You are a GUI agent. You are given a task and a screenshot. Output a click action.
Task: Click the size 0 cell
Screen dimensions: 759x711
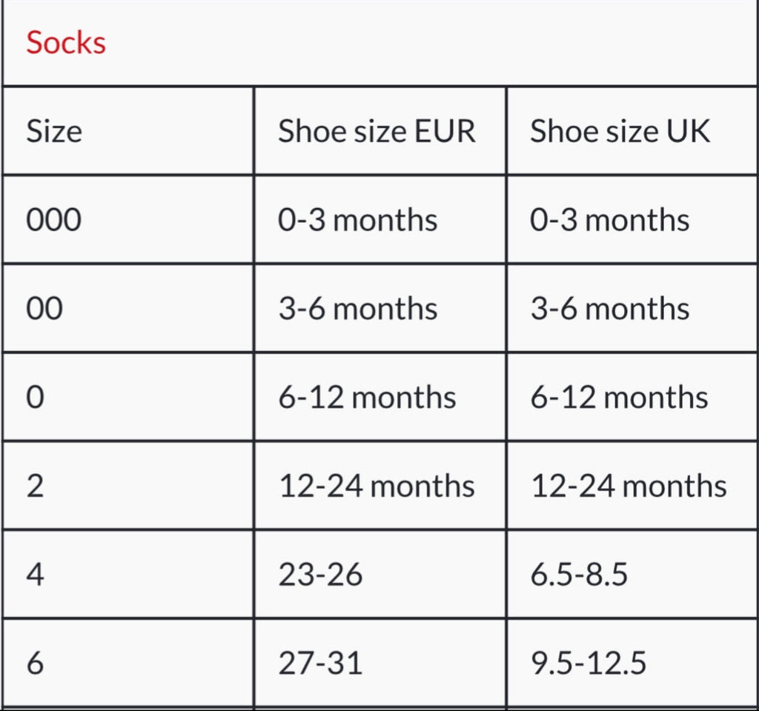[36, 398]
